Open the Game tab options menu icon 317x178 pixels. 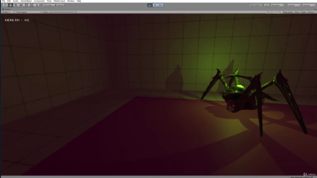tap(315, 9)
